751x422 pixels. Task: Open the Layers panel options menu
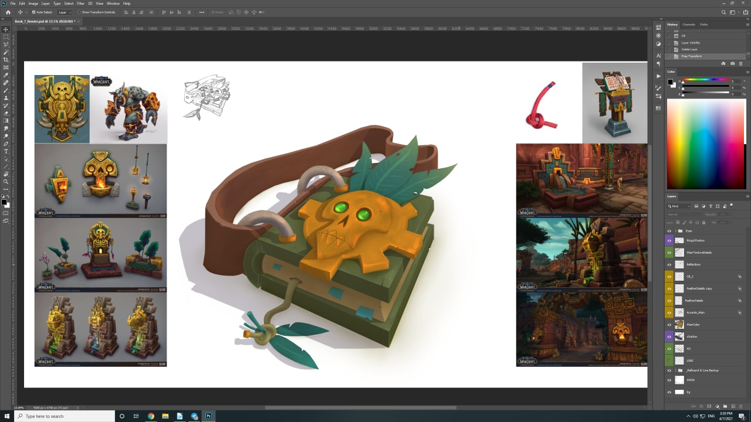click(x=747, y=196)
